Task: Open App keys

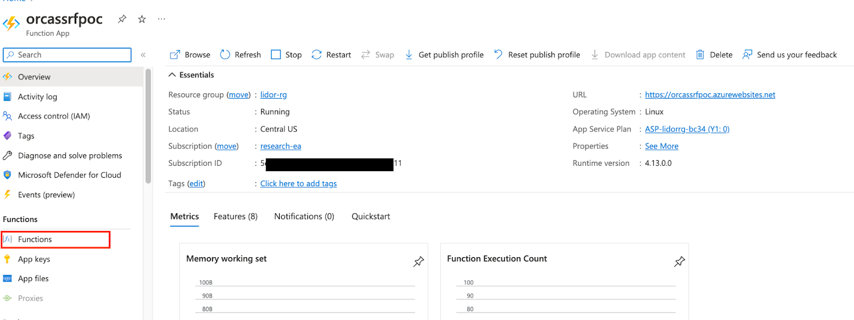Action: [x=72, y=259]
